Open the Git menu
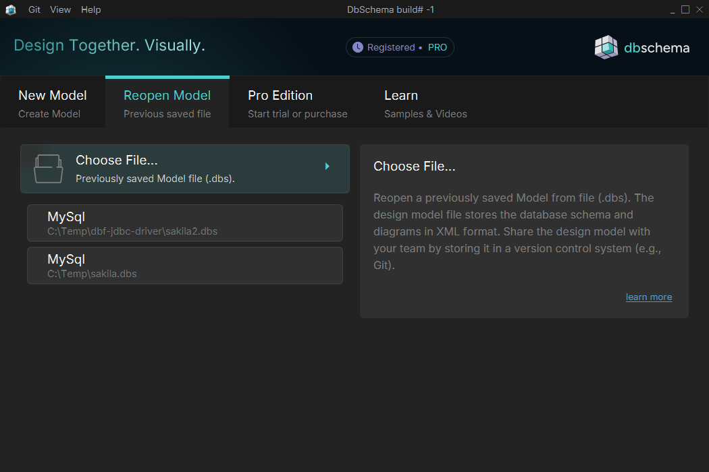Image resolution: width=709 pixels, height=472 pixels. 34,9
